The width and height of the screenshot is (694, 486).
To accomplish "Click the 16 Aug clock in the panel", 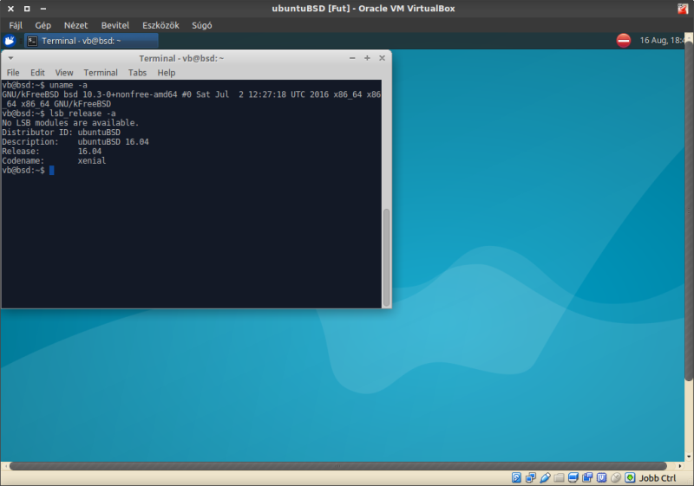I will coord(663,40).
